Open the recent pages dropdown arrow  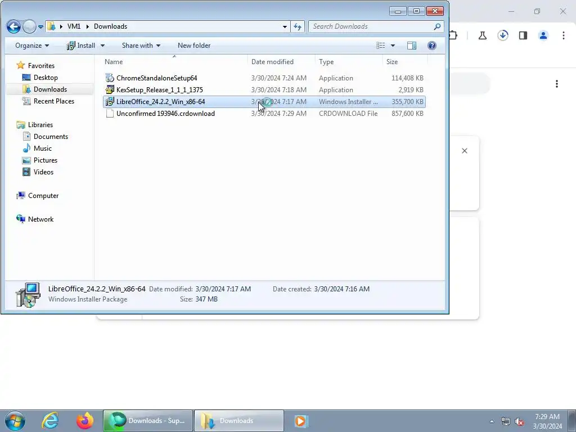pos(40,27)
